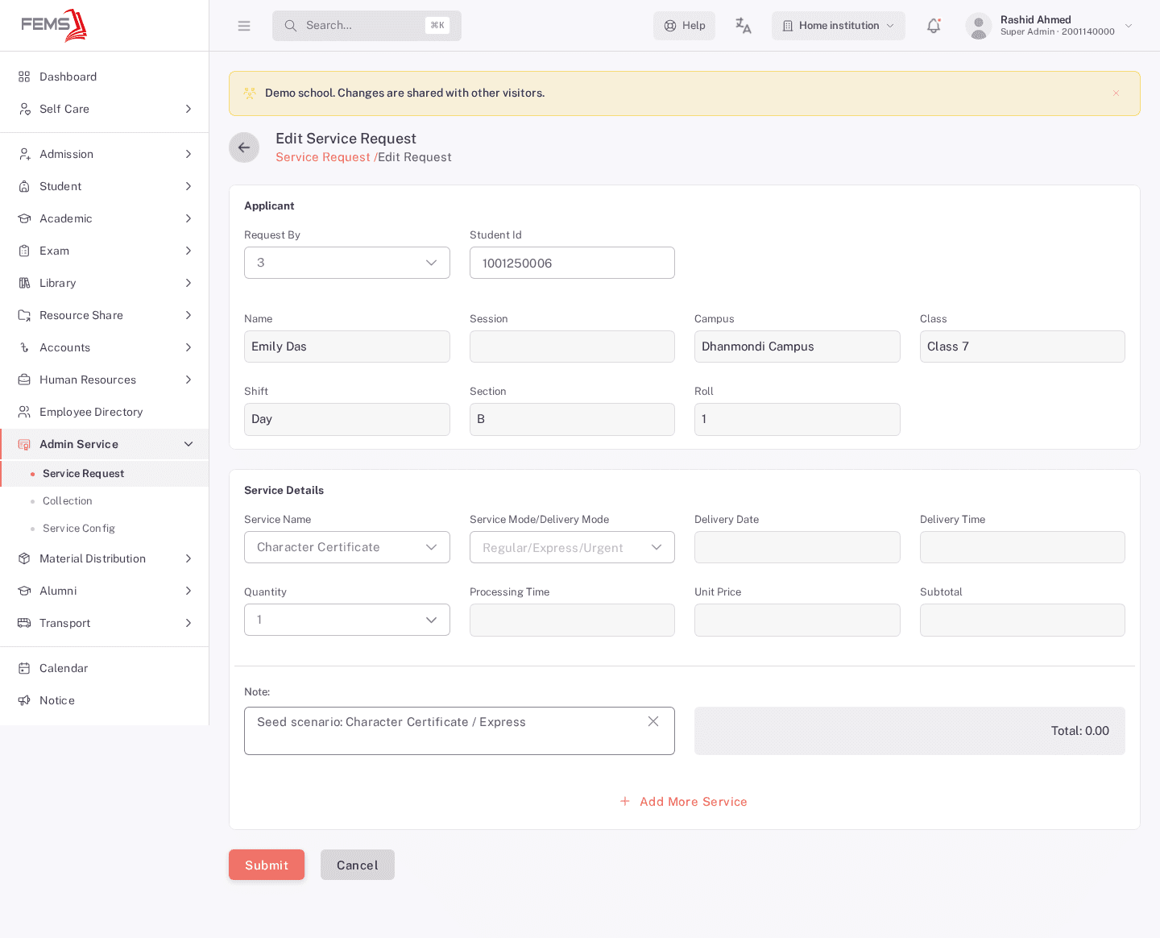Open the Service Config submenu item

[x=105, y=529]
